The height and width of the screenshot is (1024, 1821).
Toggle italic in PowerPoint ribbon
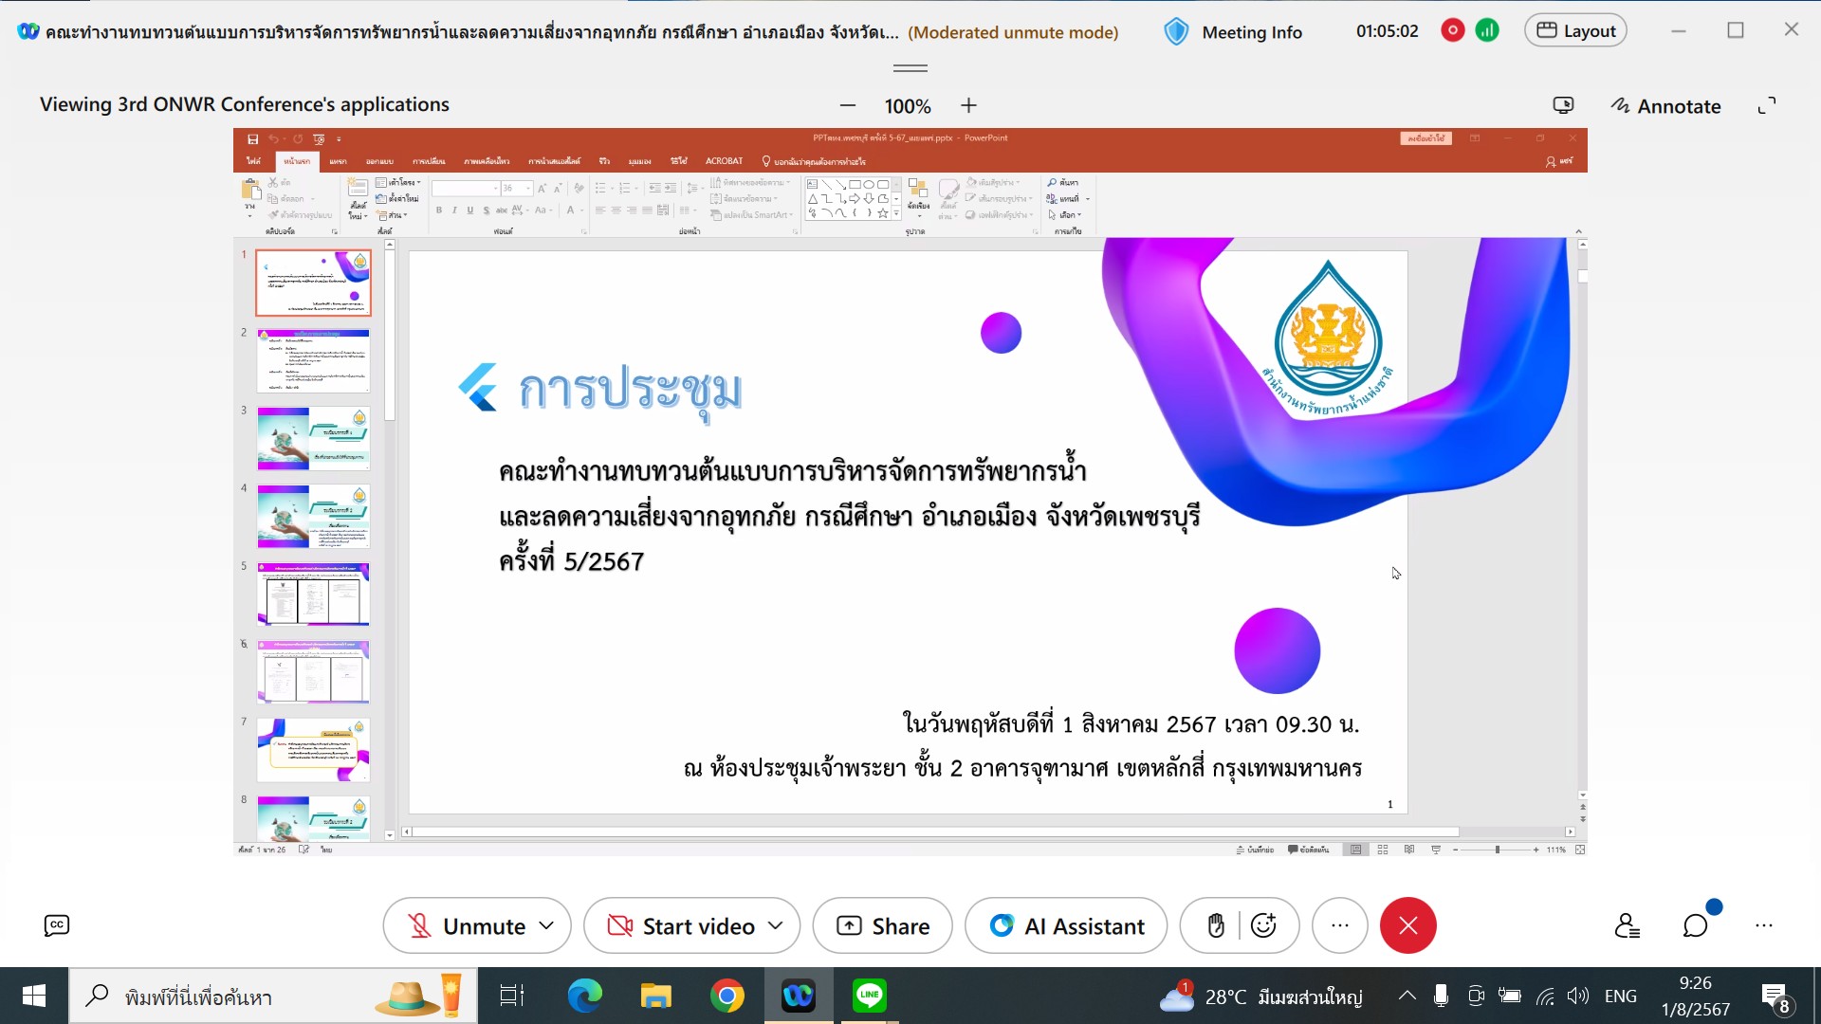tap(454, 210)
